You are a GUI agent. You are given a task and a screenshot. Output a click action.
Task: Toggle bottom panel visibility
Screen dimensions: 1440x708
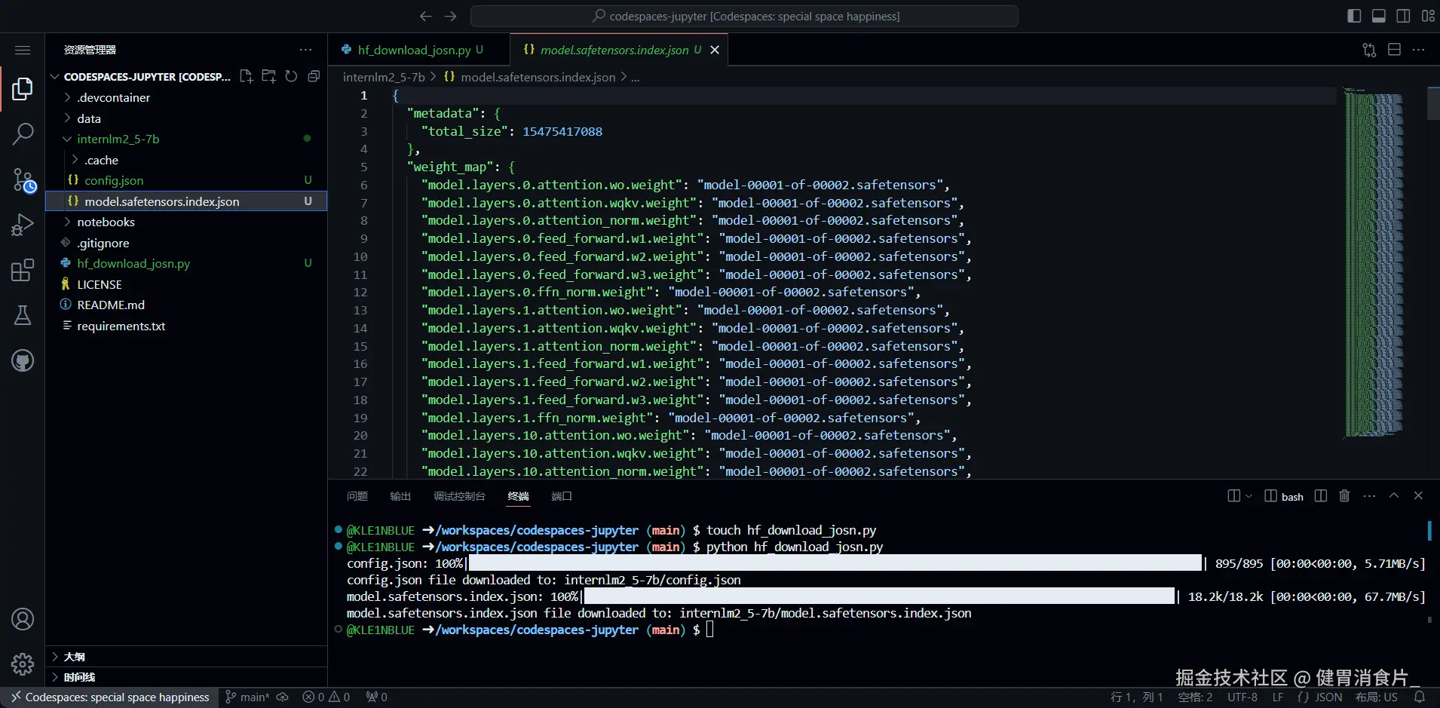coord(1378,16)
